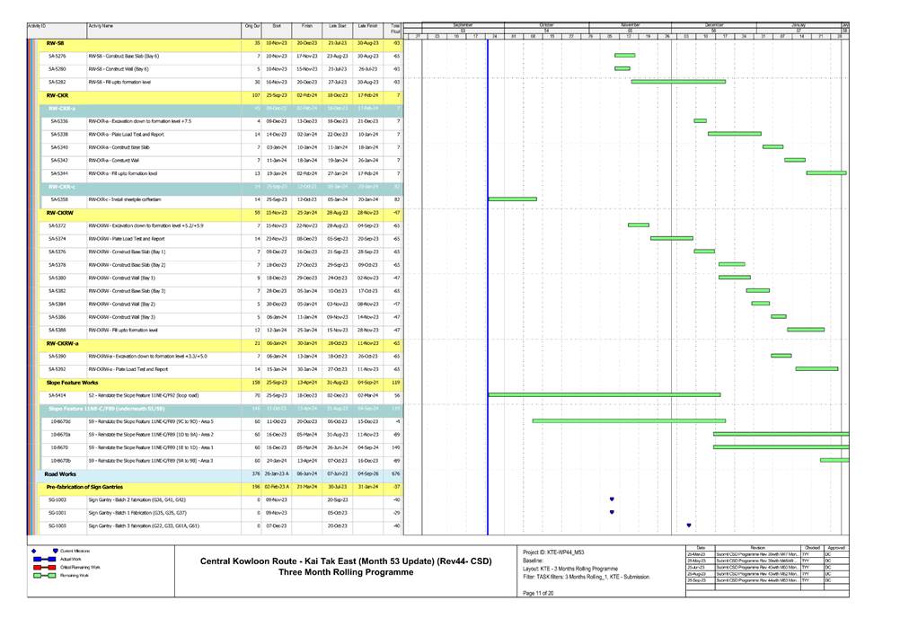Click the blue data date line
The width and height of the screenshot is (900, 636).
point(488,269)
